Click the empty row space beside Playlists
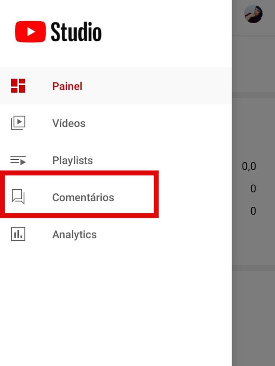 (164, 160)
